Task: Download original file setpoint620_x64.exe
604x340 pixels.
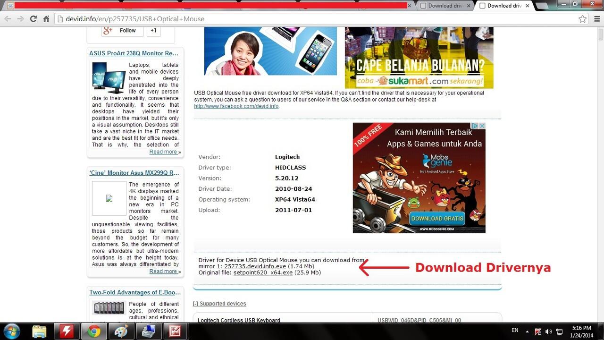Action: (x=263, y=272)
